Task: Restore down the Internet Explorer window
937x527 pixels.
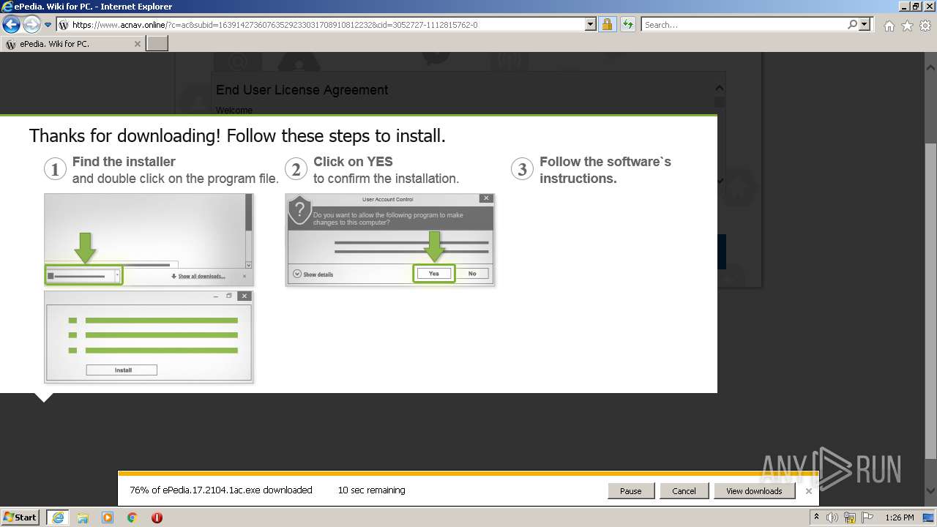Action: (916, 7)
